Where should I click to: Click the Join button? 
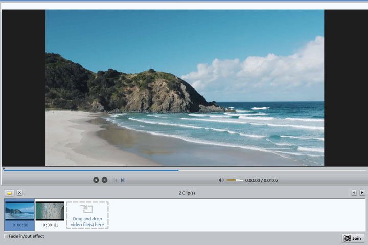click(353, 238)
